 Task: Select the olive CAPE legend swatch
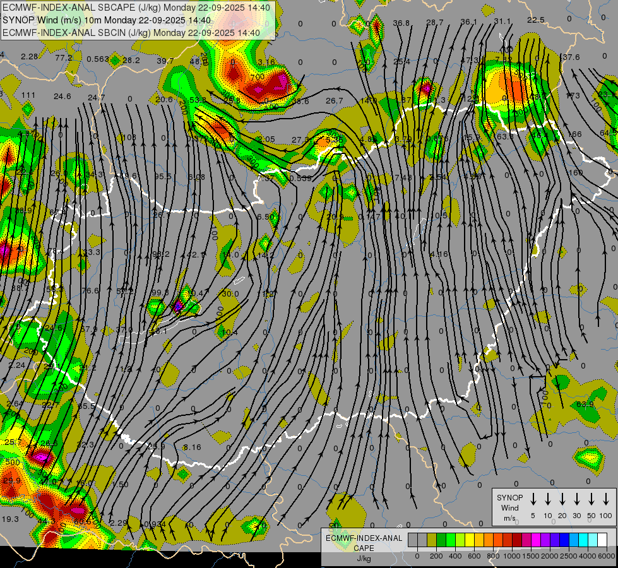click(432, 540)
